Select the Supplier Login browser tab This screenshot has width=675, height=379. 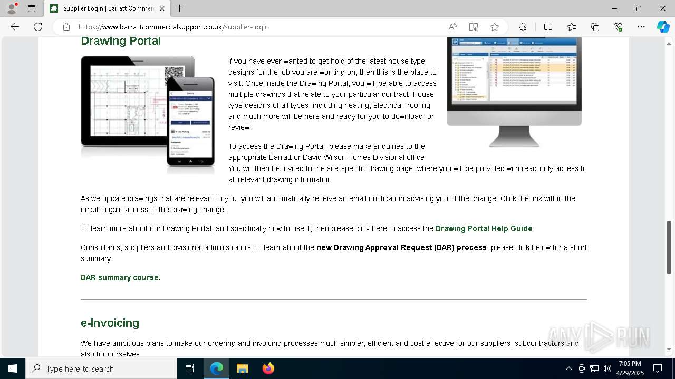pos(107,8)
